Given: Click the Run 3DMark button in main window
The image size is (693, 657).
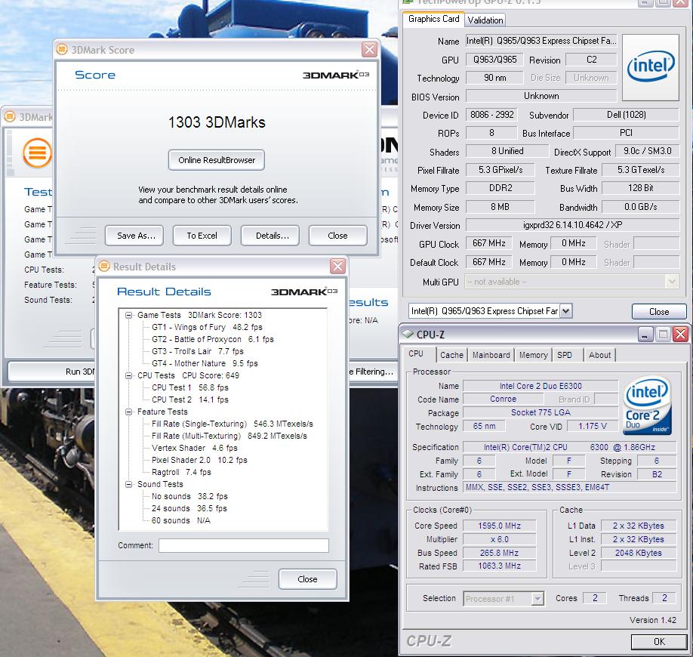Looking at the screenshot, I should coord(51,372).
